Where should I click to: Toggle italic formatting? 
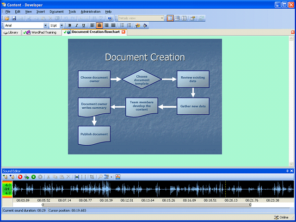pos(76,25)
